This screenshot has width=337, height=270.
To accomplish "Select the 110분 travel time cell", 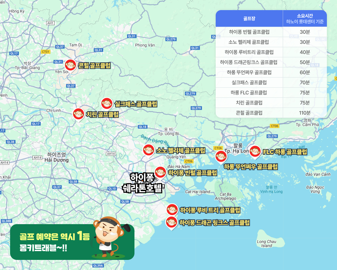I will coord(305,113).
